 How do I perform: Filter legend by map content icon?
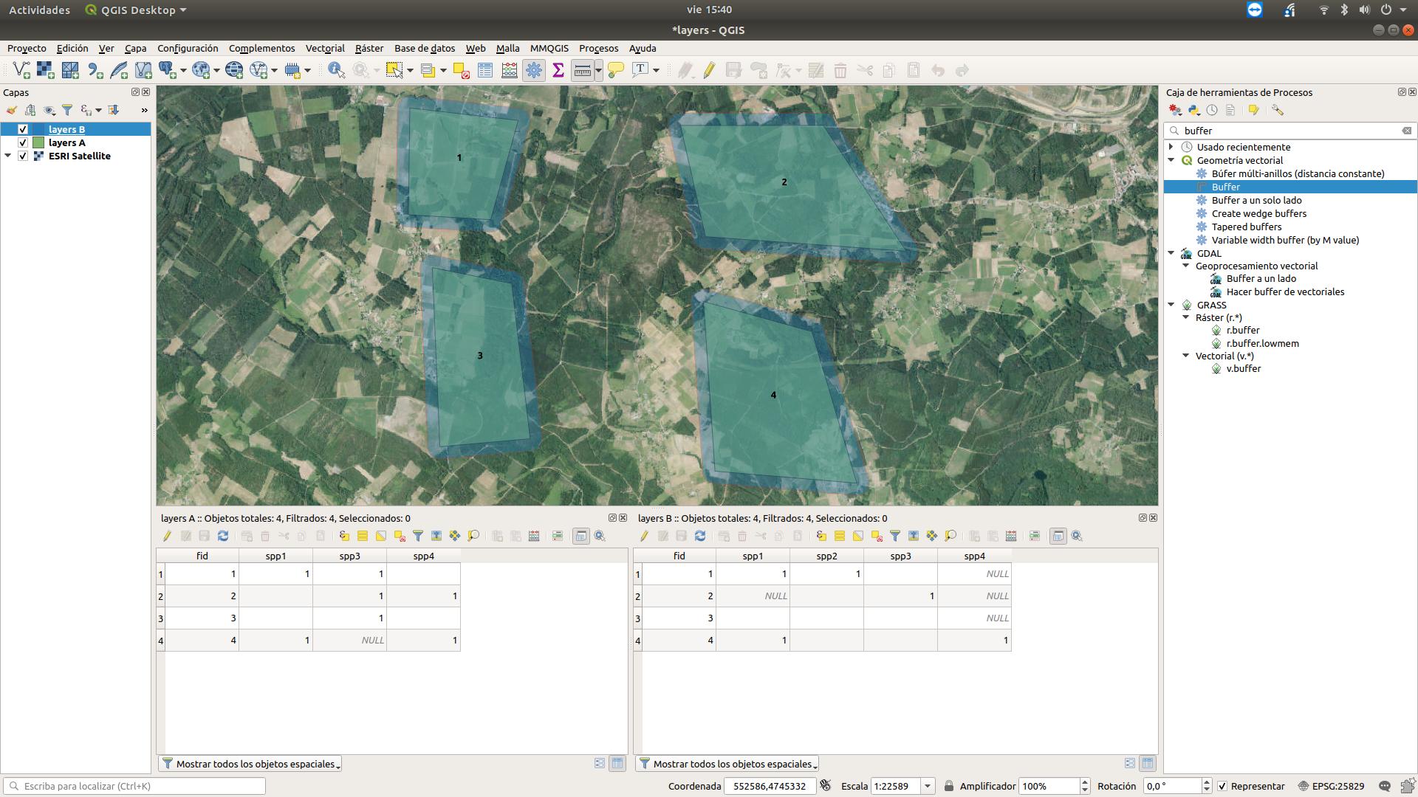(67, 110)
